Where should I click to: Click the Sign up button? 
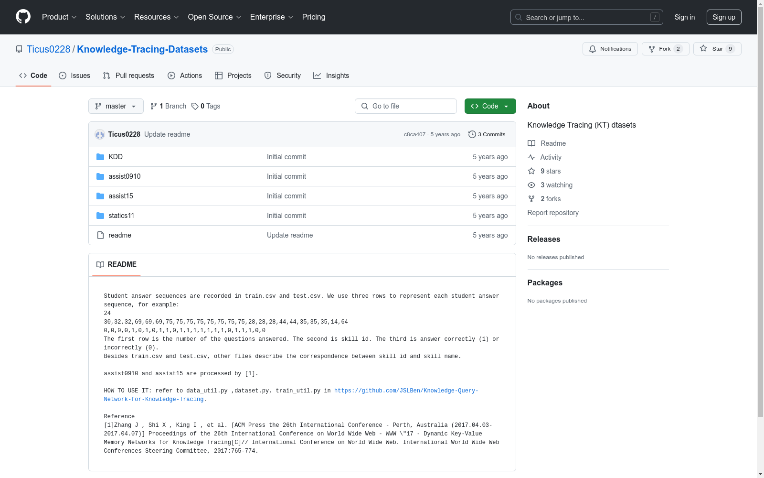coord(724,17)
